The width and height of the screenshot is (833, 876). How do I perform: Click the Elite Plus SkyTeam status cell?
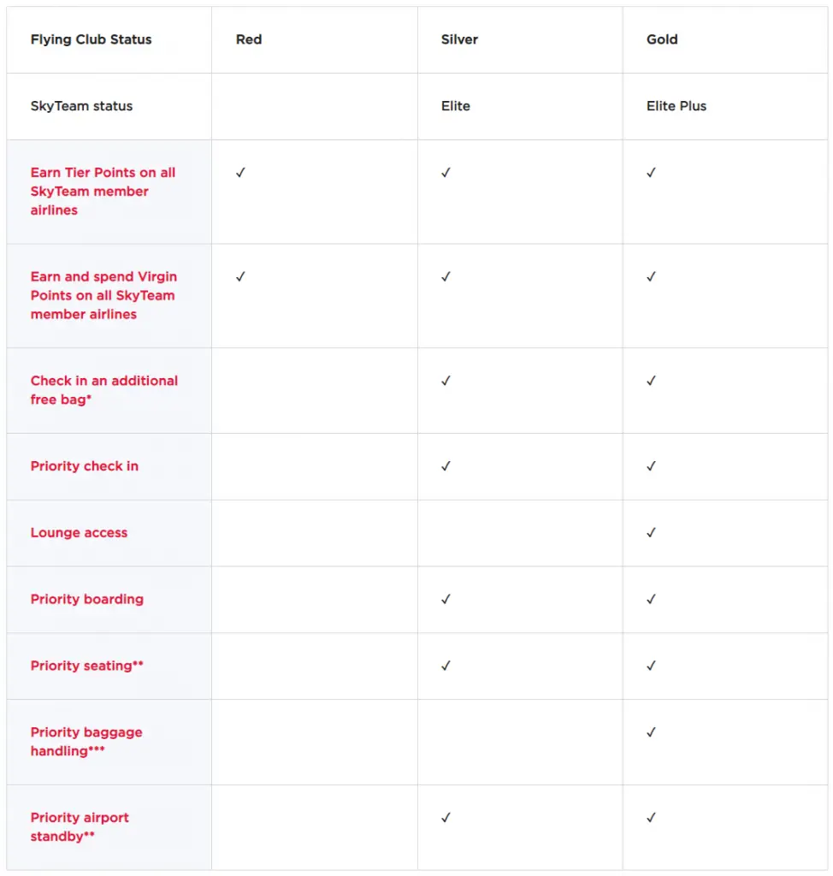(x=676, y=106)
